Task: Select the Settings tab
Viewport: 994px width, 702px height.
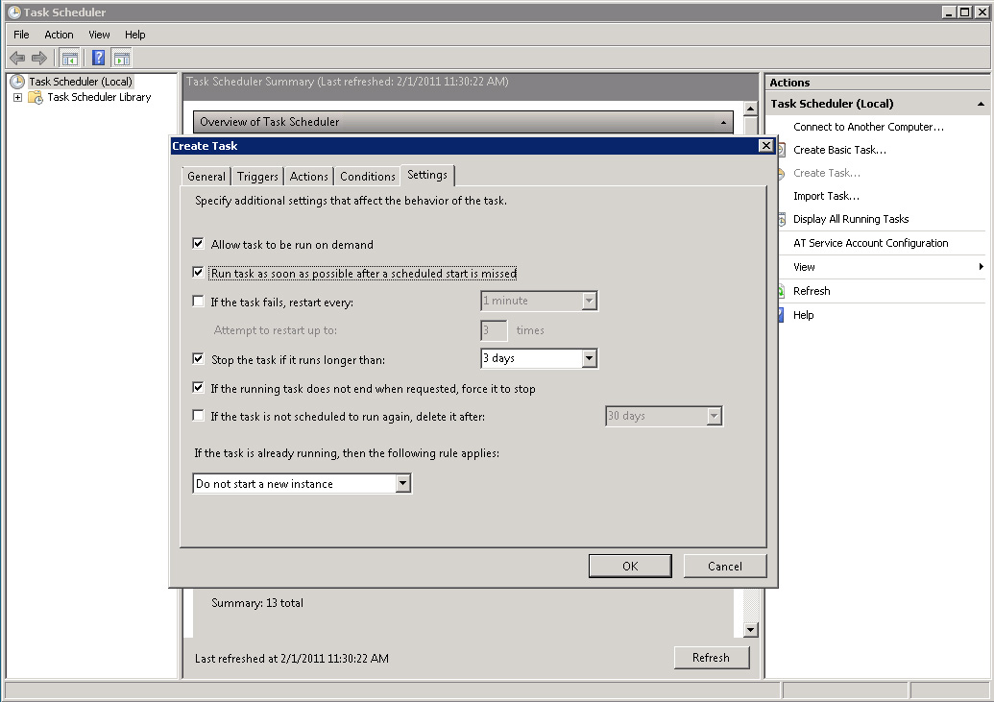Action: coord(427,175)
